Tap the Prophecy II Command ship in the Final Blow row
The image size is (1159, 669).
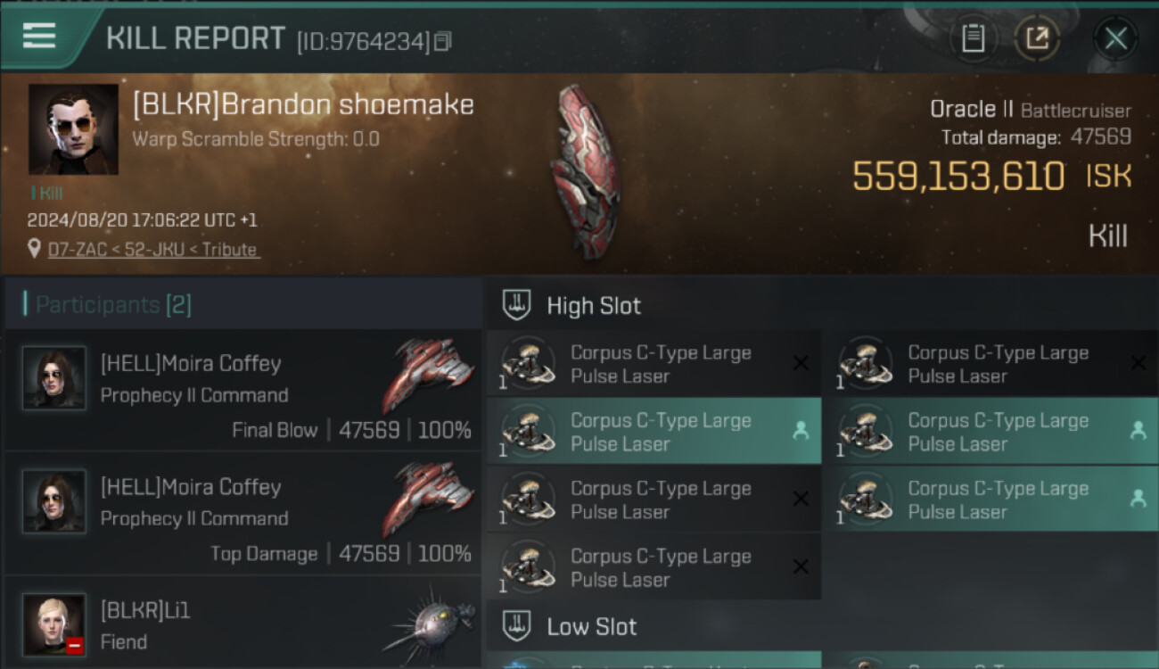[x=429, y=376]
